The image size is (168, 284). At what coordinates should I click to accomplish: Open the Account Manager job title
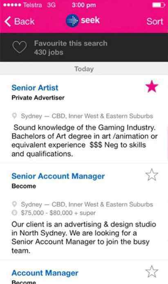point(45,273)
